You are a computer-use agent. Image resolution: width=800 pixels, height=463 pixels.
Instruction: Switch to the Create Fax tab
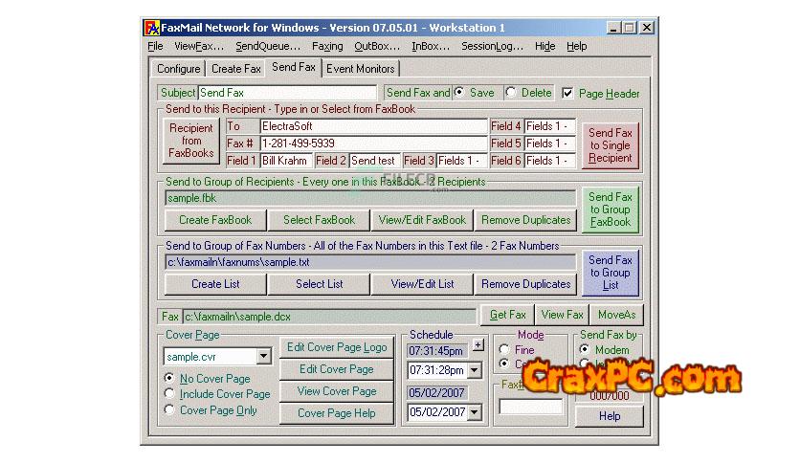pos(235,69)
